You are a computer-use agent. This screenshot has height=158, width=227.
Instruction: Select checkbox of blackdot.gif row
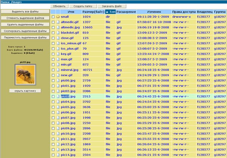click(53, 33)
